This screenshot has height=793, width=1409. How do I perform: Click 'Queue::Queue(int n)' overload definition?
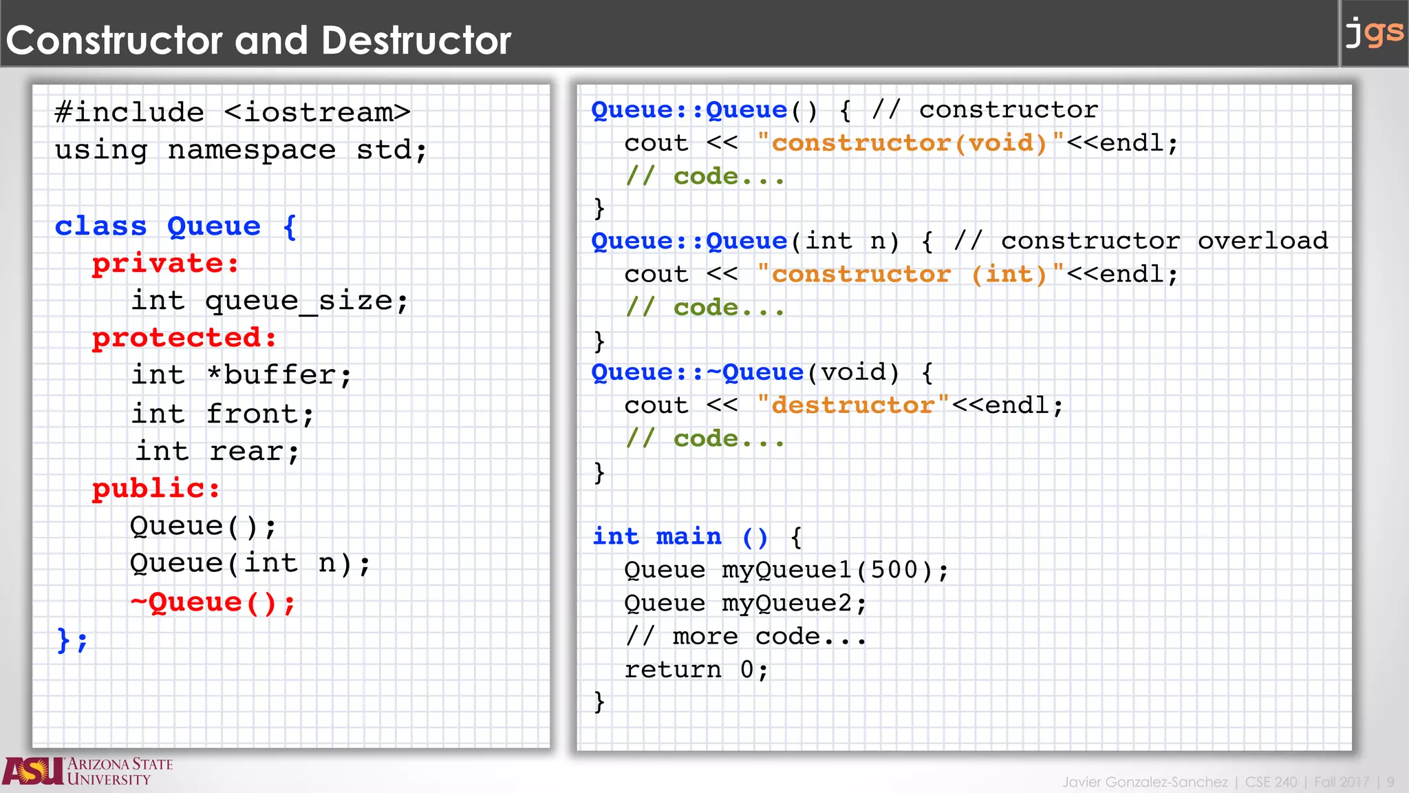745,242
